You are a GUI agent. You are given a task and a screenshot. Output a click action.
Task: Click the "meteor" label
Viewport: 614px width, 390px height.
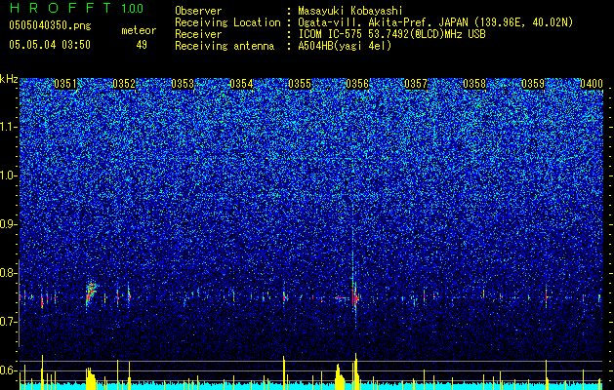click(x=139, y=30)
